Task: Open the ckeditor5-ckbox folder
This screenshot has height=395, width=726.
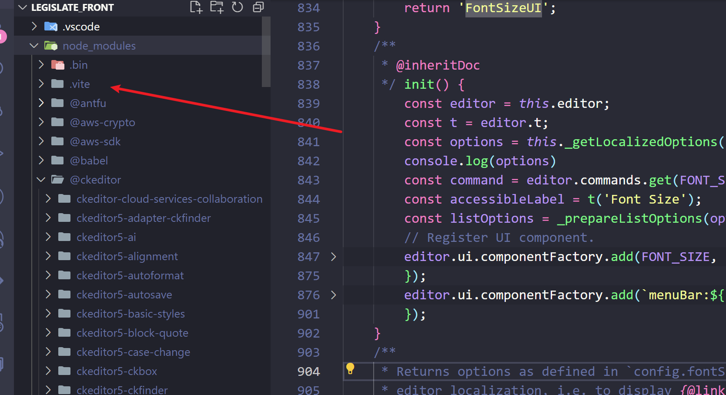Action: [x=117, y=371]
